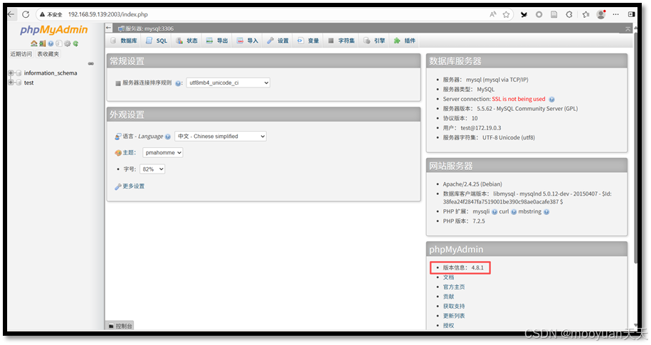The image size is (651, 345).
Task: Click help icon beside 语言 - Language
Action: click(168, 137)
